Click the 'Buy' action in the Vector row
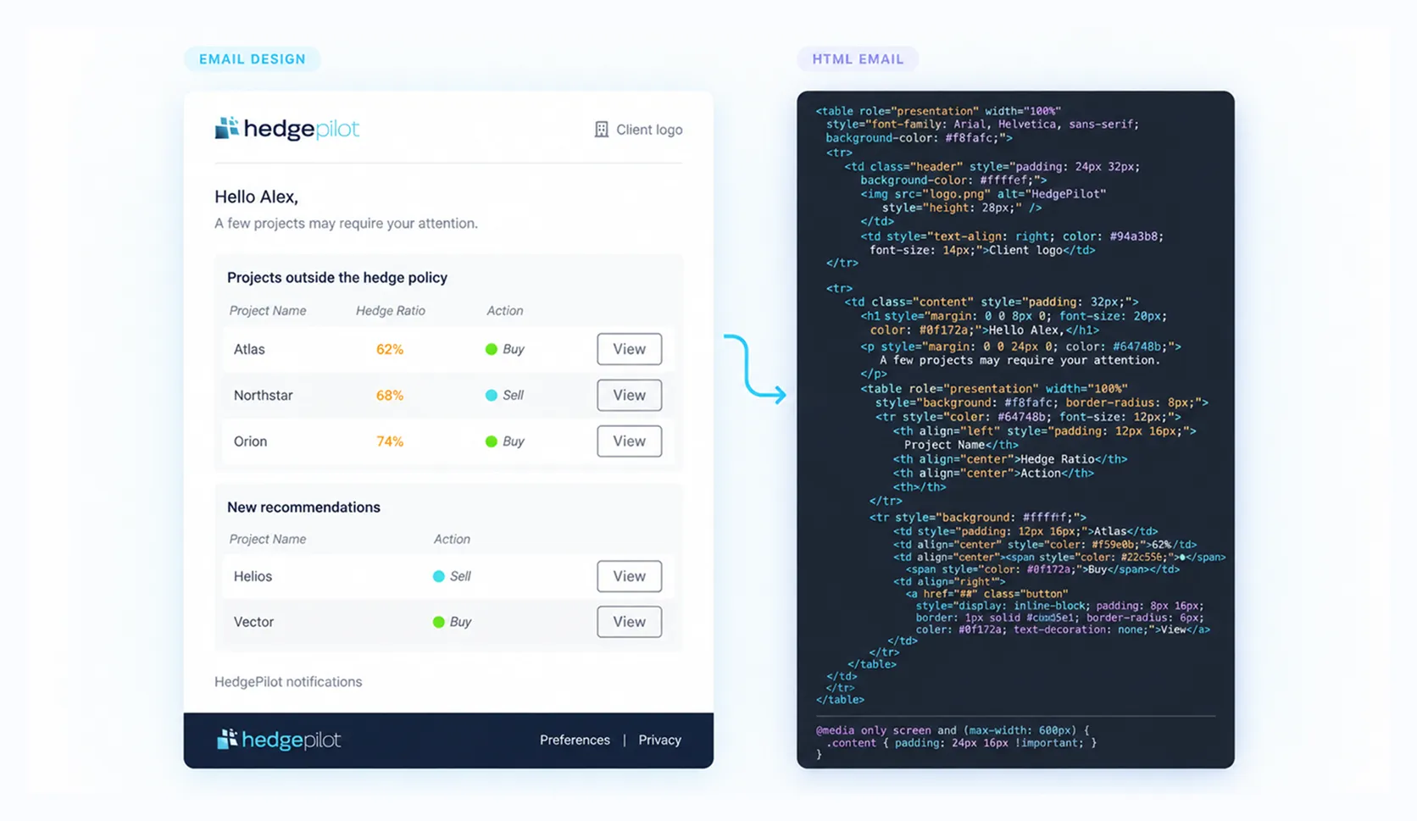The image size is (1417, 821). click(x=461, y=622)
